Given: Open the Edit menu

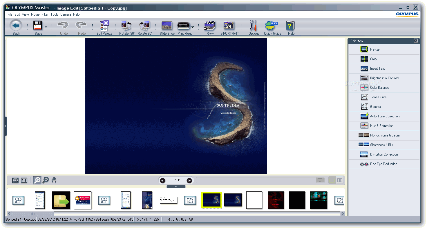Looking at the screenshot, I should coord(17,14).
